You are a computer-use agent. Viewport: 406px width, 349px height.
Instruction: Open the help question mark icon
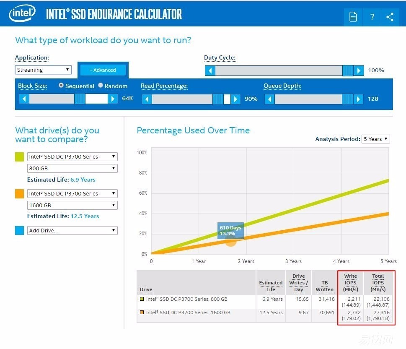point(372,17)
